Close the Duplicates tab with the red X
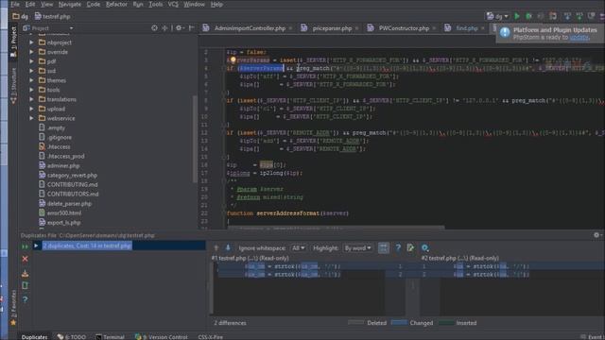Image resolution: width=605 pixels, height=340 pixels. click(x=26, y=259)
